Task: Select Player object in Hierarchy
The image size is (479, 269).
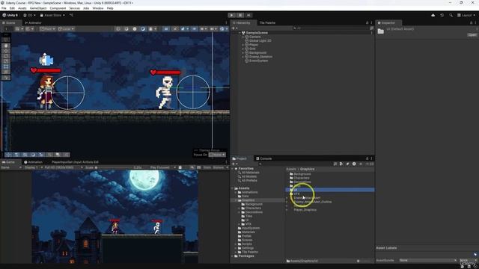Action: (x=254, y=45)
